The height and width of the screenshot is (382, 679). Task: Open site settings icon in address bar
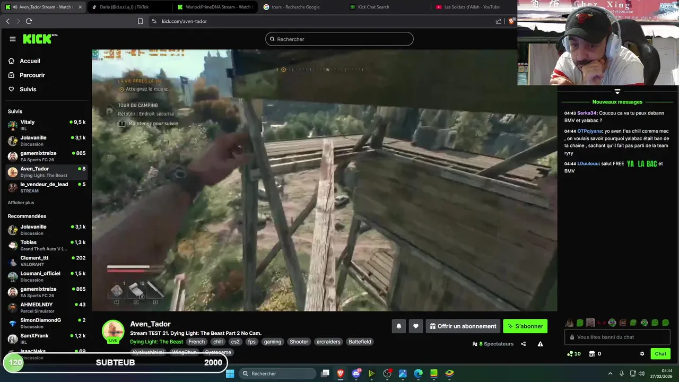pyautogui.click(x=154, y=21)
